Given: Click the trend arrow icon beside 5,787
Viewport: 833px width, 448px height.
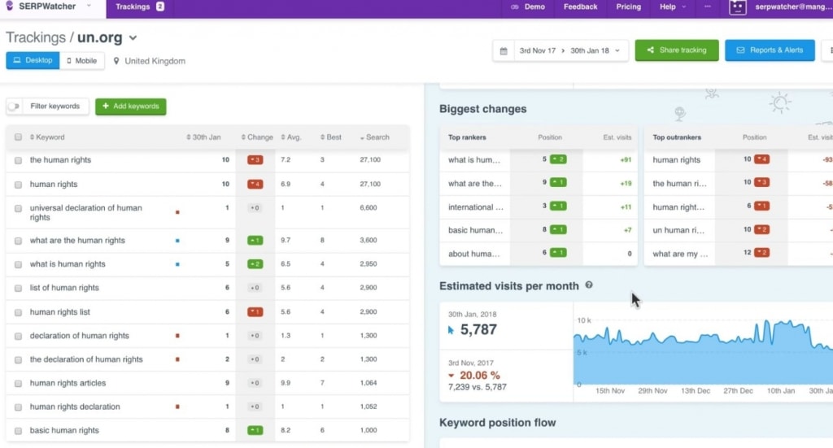Looking at the screenshot, I should click(451, 330).
